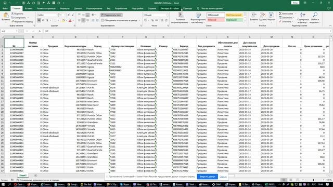This screenshot has width=333, height=187.
Task: Click the decrease indent icon
Action: 93,20
